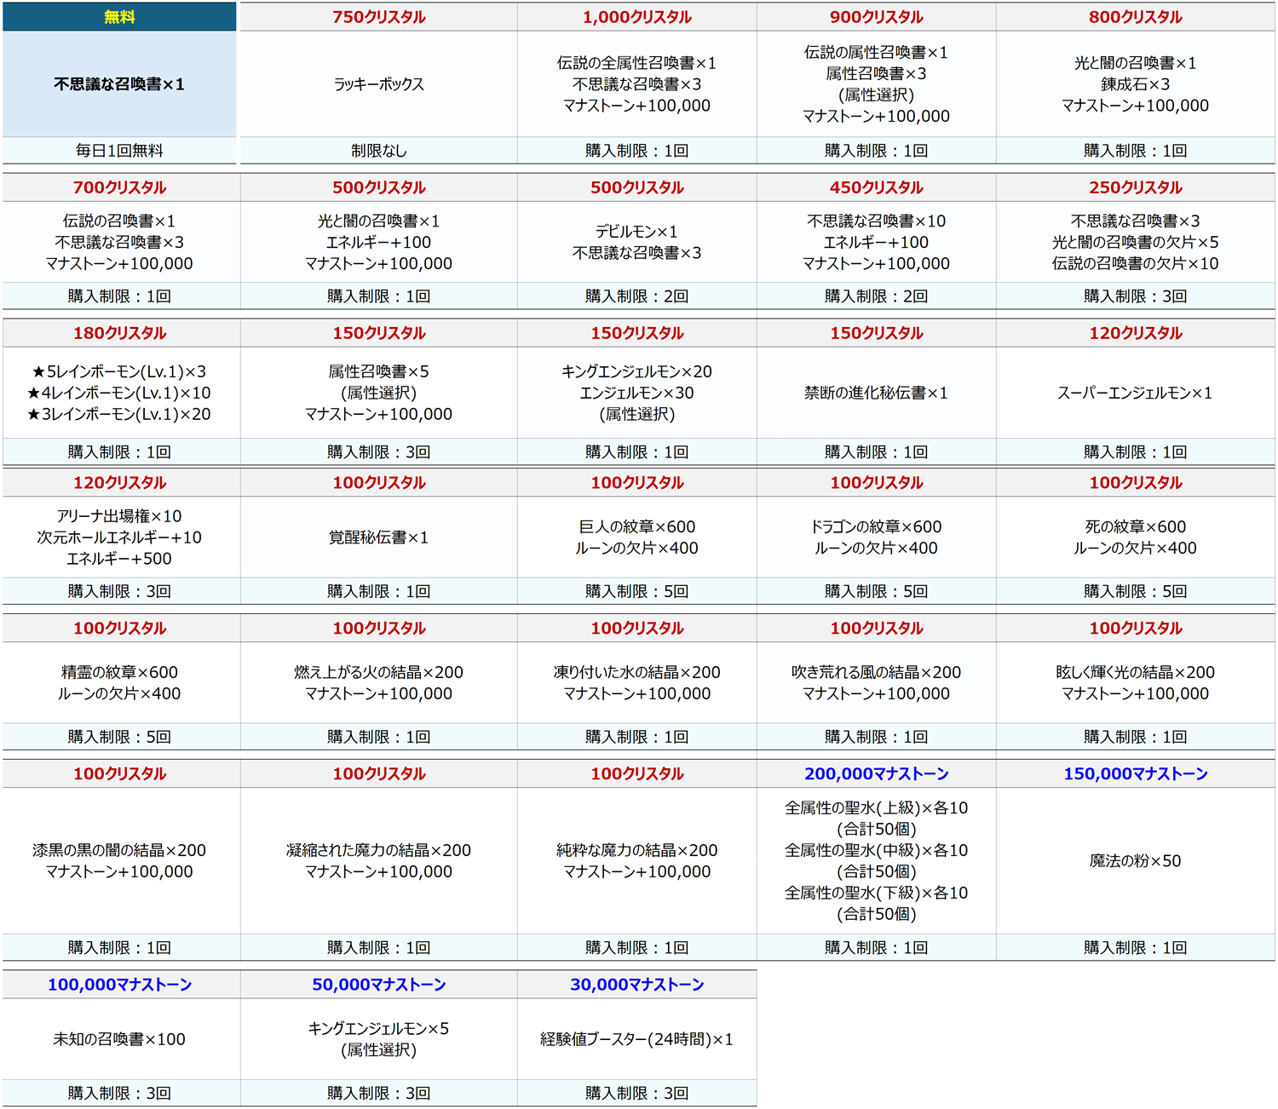This screenshot has height=1109, width=1278.
Task: Click the 200,000マナストーン price header
Action: point(876,773)
